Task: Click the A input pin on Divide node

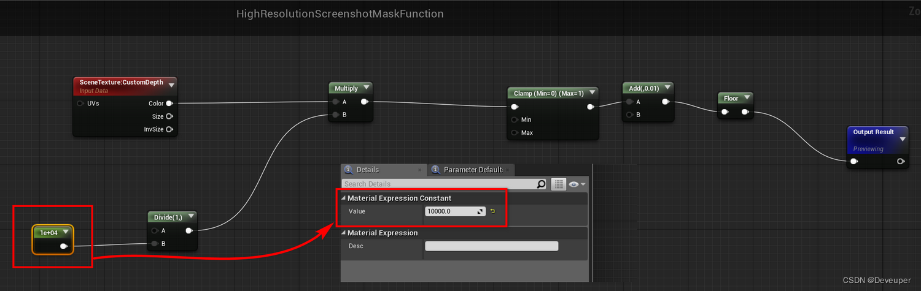Action: click(x=154, y=230)
